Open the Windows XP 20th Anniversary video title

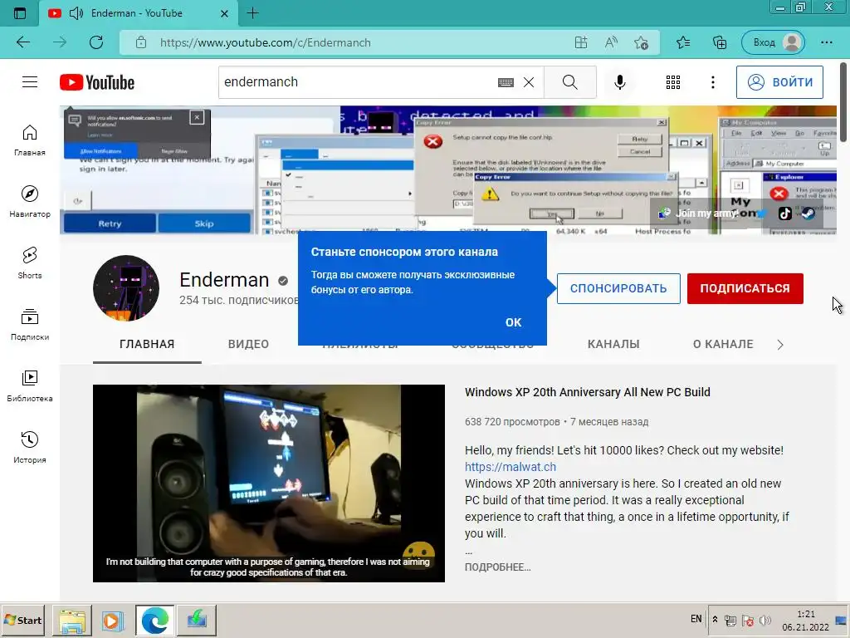click(x=587, y=392)
